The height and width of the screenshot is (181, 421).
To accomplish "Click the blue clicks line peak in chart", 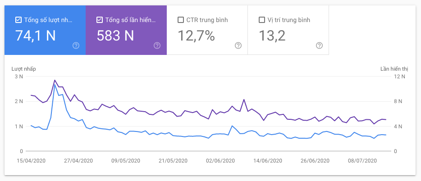I will pos(55,85).
